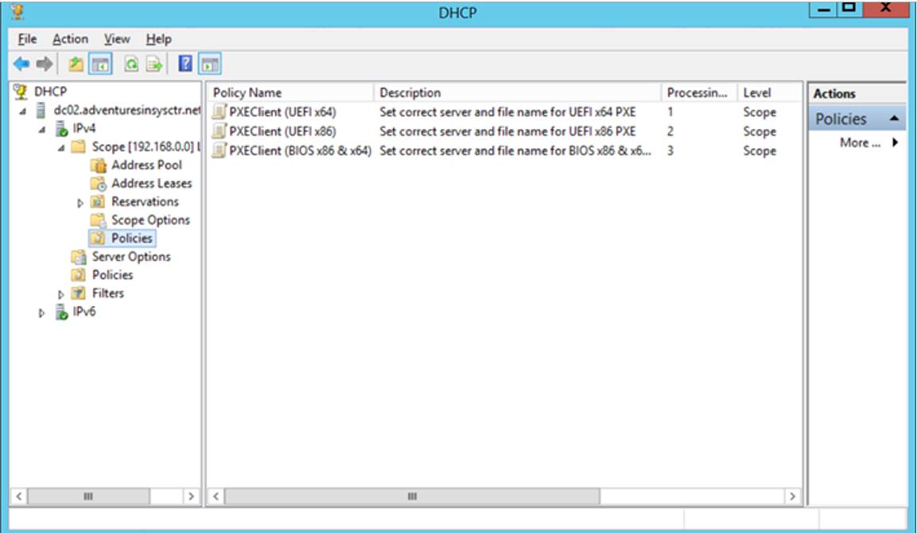This screenshot has width=917, height=533.
Task: Sort by the Processing Order column header
Action: (699, 92)
